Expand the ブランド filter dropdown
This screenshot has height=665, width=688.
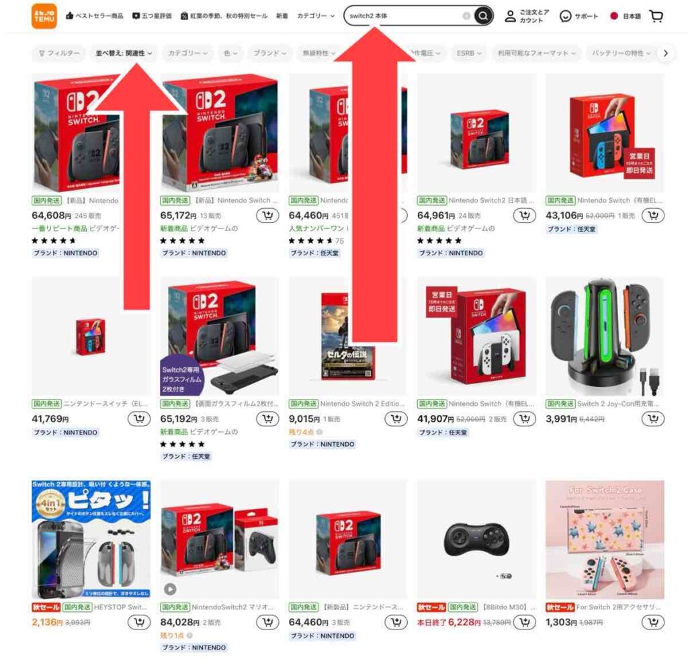point(269,53)
